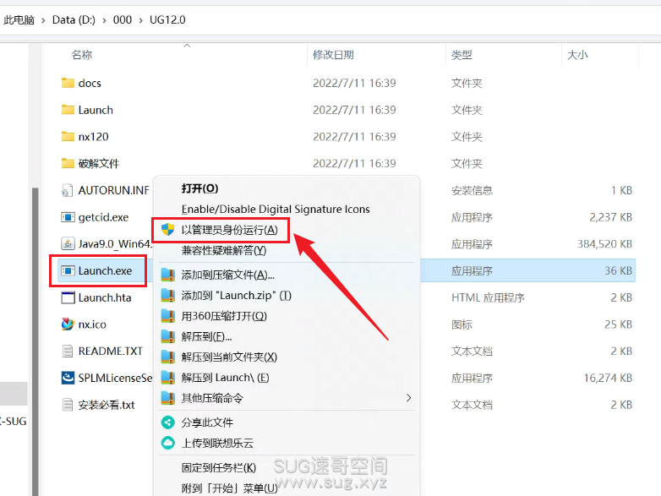
Task: Click the Launch folder icon
Action: (x=68, y=110)
